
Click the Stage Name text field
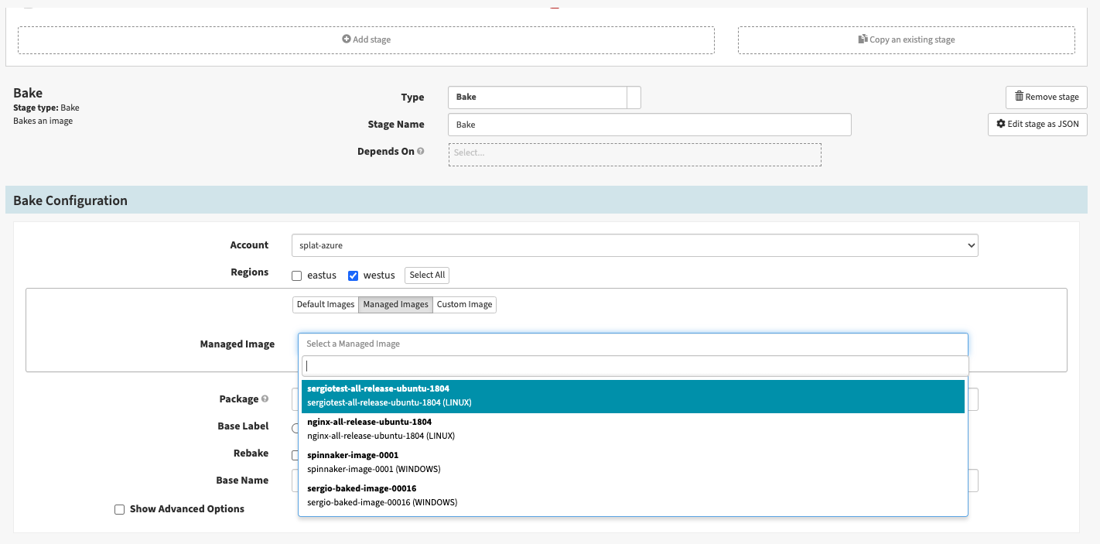click(x=649, y=125)
